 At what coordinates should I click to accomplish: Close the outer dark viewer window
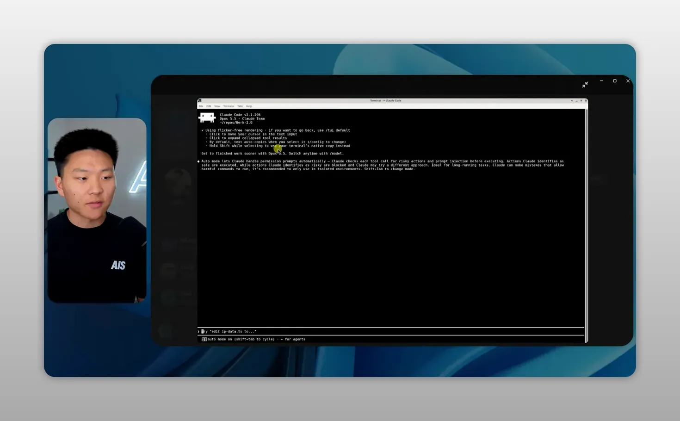pos(628,81)
